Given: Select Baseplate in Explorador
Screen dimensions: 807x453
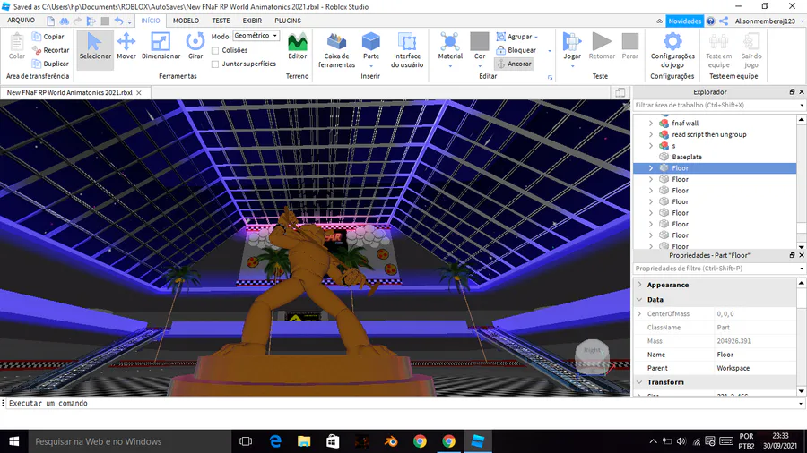Looking at the screenshot, I should tap(687, 157).
